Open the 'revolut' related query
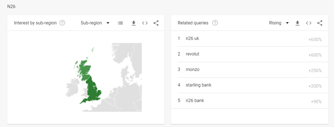Screen dimensions: 334x127 [x=192, y=54]
